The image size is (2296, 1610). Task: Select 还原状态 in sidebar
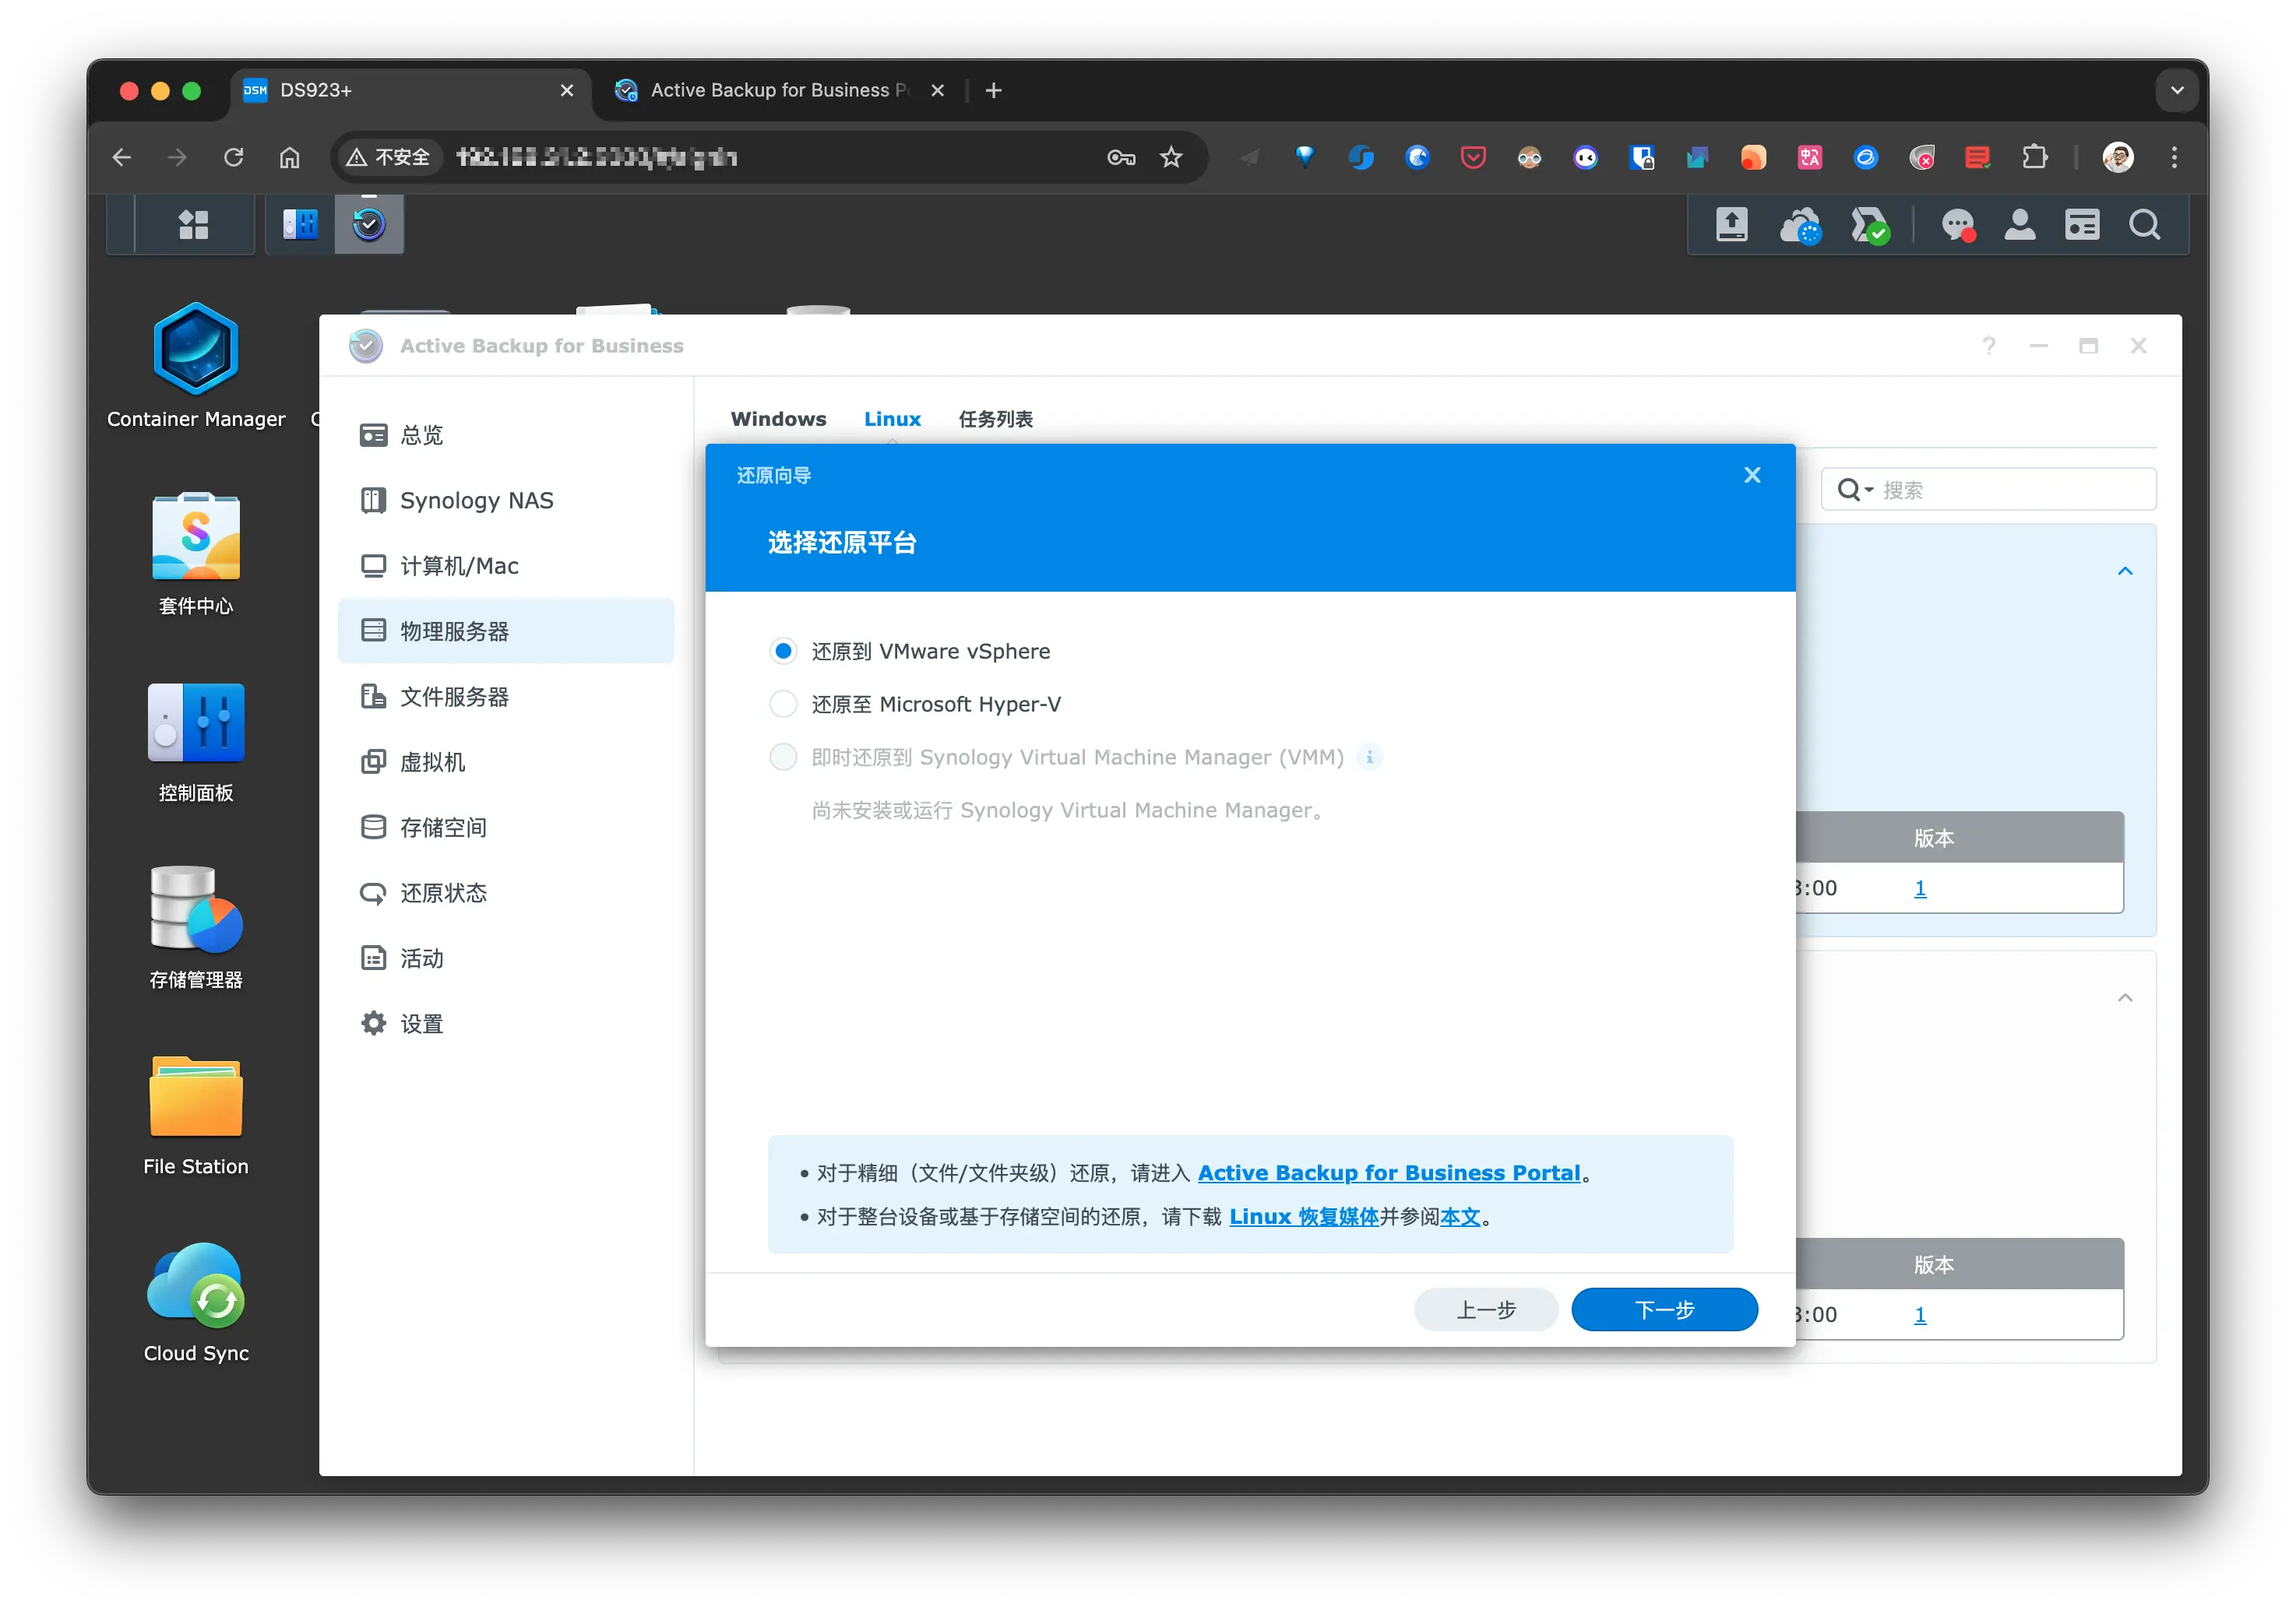443,892
